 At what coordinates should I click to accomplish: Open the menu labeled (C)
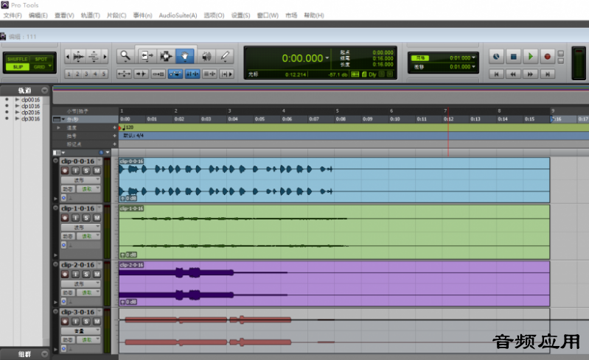[x=116, y=15]
